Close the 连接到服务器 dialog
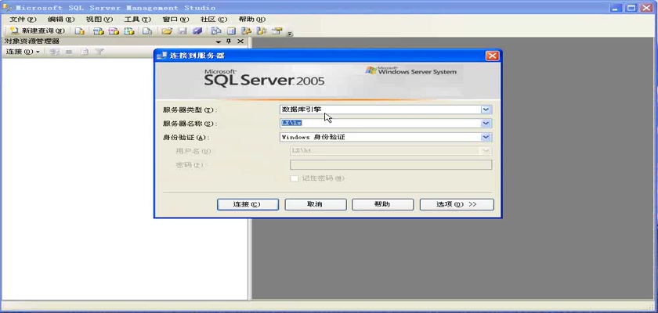The image size is (658, 313). (492, 56)
